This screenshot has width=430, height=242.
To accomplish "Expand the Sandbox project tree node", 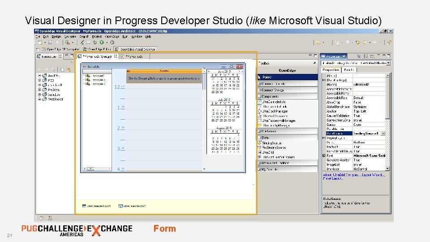I will coord(39,95).
